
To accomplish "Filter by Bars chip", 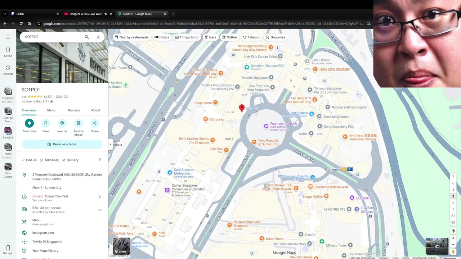I will [x=210, y=37].
